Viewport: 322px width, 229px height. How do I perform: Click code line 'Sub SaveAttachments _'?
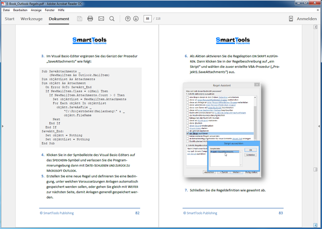61,71
